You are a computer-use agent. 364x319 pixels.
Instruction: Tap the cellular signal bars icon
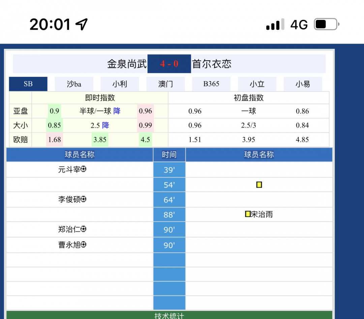coord(275,24)
